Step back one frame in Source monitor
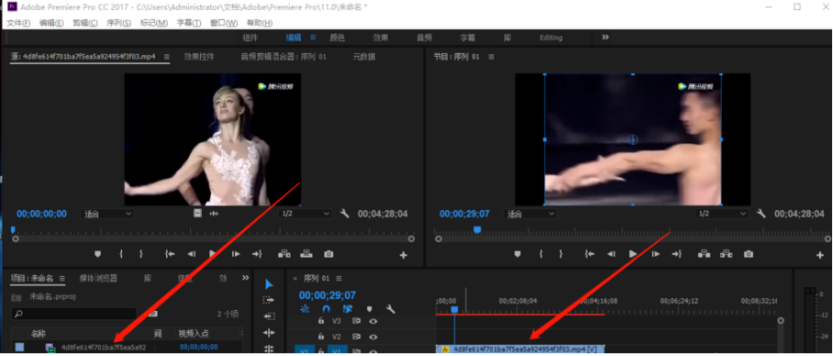The height and width of the screenshot is (356, 833). pos(191,254)
